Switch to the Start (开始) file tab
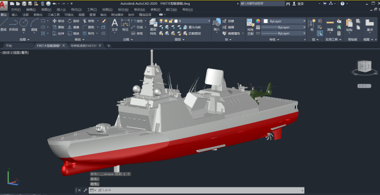The width and height of the screenshot is (380, 195). click(9, 46)
